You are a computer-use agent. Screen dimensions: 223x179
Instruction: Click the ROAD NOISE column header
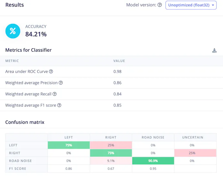tap(153, 137)
